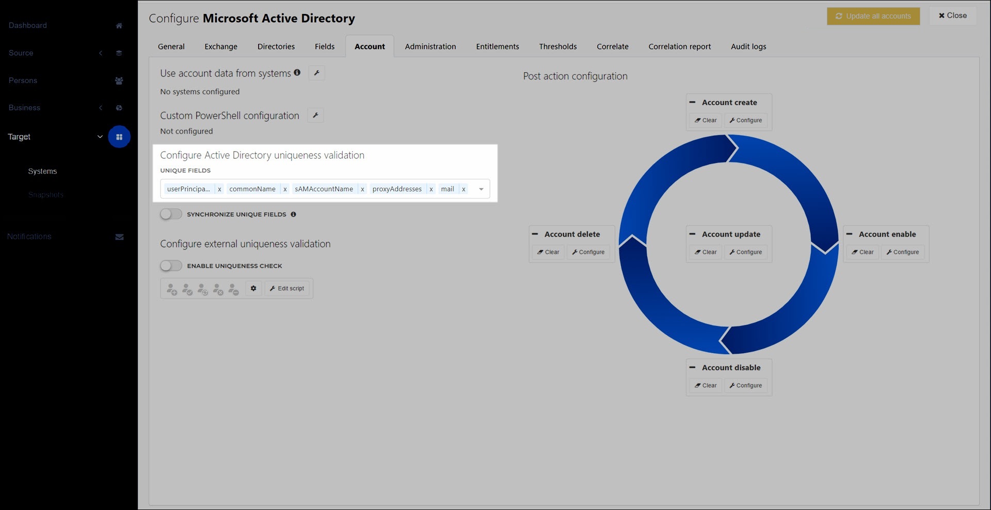Open the gear settings for uniqueness script
This screenshot has height=510, width=991.
coord(253,288)
